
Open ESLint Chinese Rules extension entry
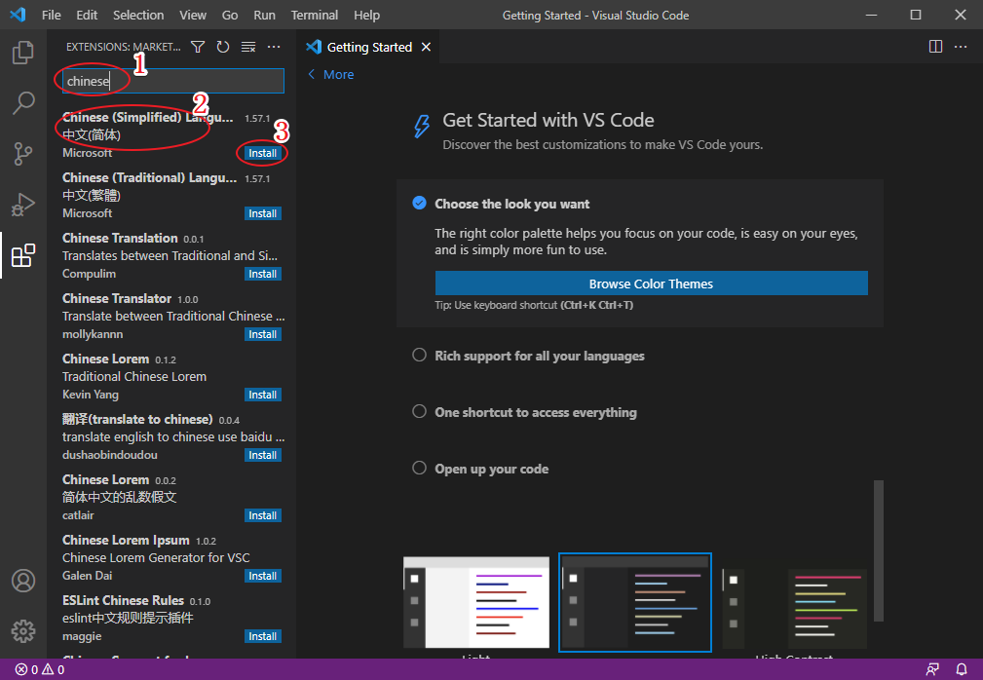pos(171,618)
